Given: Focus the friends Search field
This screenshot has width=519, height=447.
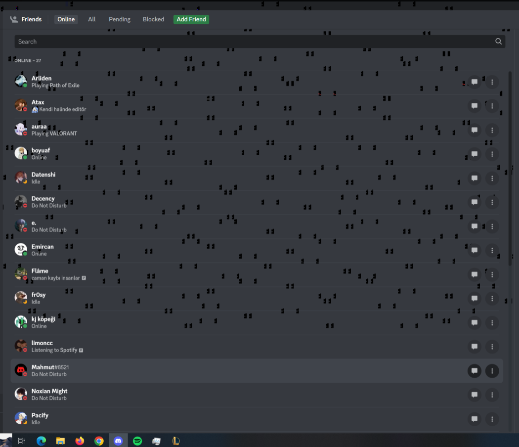Looking at the screenshot, I should click(x=260, y=42).
